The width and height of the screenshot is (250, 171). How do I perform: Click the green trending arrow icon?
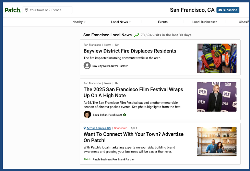[136, 35]
